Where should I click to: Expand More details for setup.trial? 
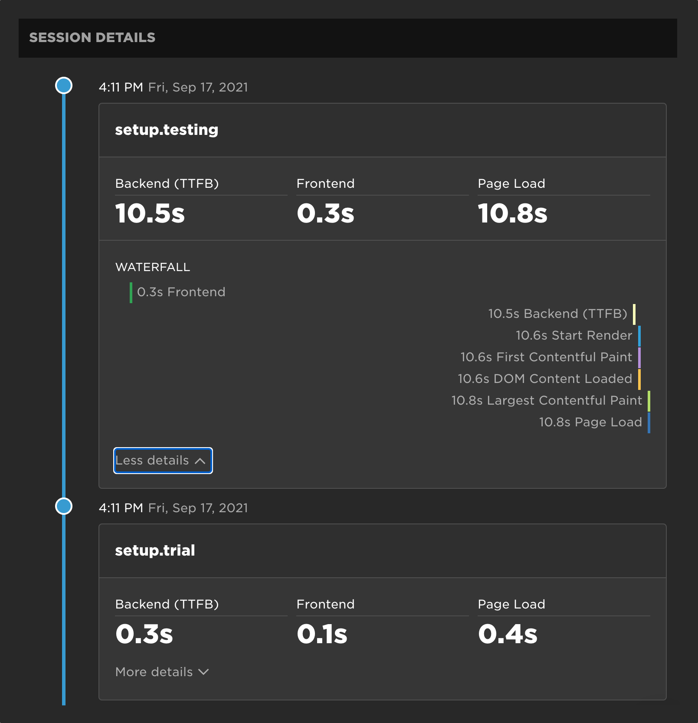click(162, 672)
